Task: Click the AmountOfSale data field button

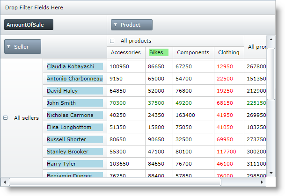Action: pos(28,25)
